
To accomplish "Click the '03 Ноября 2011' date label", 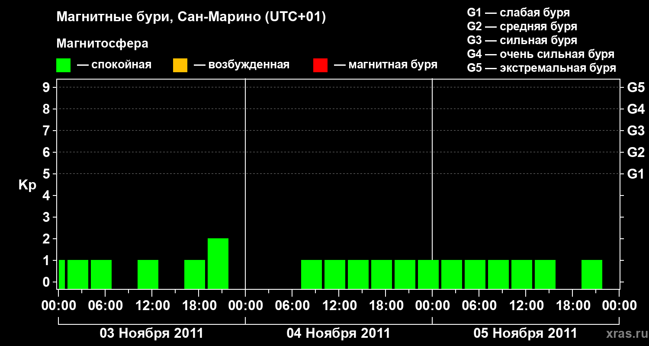I will pos(151,333).
